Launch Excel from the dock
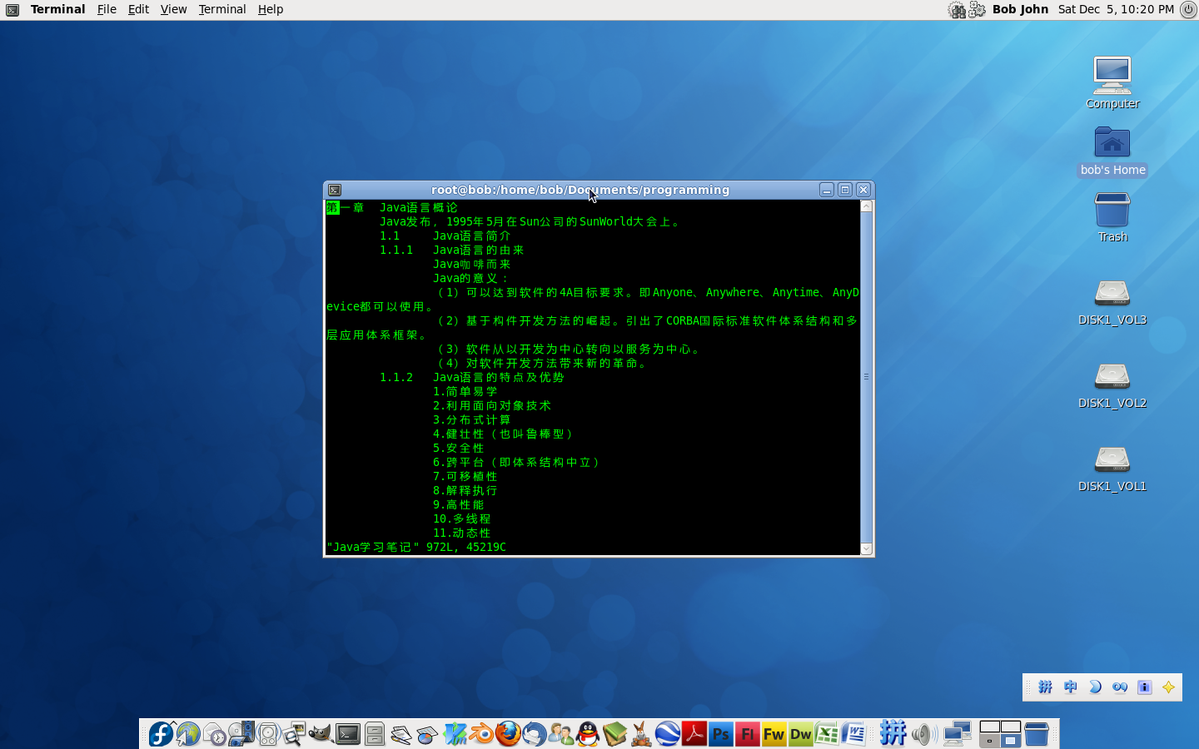1199x749 pixels. click(x=828, y=734)
